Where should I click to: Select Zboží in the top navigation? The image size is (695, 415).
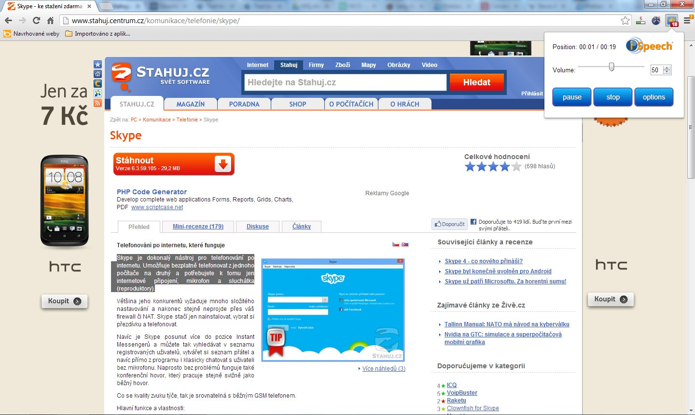pyautogui.click(x=343, y=65)
